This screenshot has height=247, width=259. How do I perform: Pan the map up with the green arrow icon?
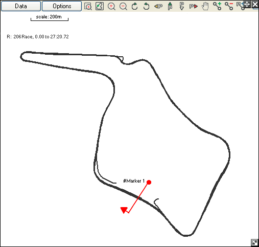(x=170, y=6)
